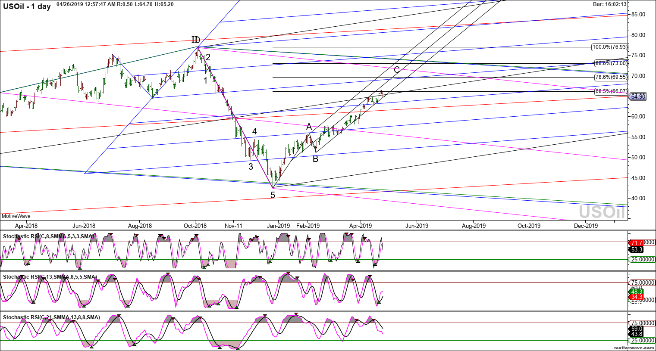Select wave label 4 on the chart
The height and width of the screenshot is (351, 656).
254,131
